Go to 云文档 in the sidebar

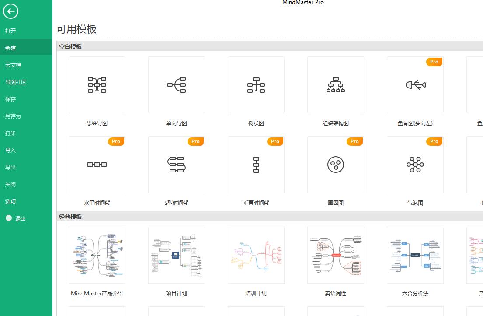13,65
